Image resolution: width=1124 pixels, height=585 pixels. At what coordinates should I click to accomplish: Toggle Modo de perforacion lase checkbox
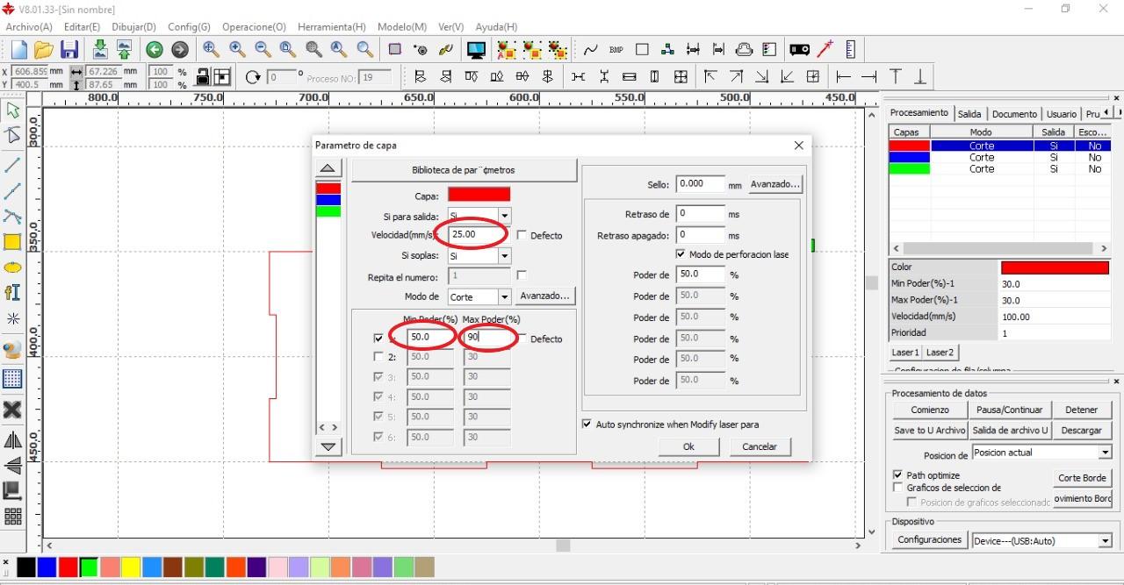coord(681,254)
